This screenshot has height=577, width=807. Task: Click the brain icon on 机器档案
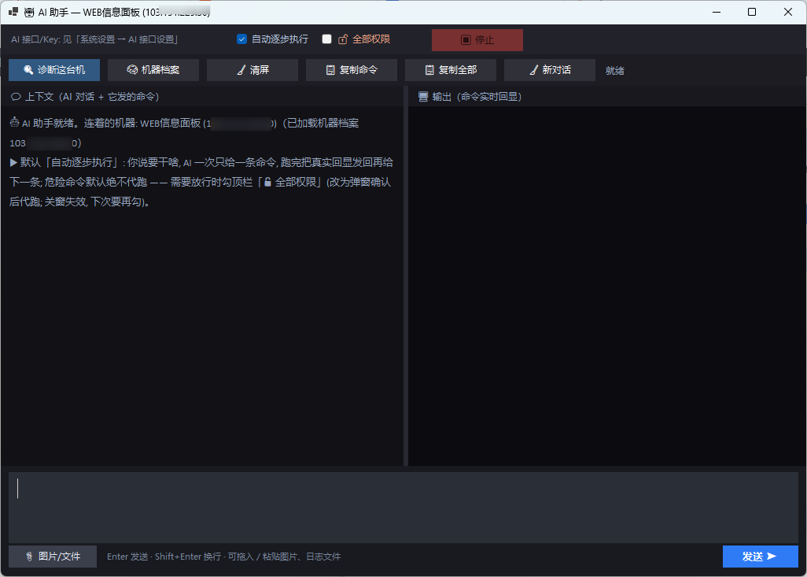pos(132,70)
